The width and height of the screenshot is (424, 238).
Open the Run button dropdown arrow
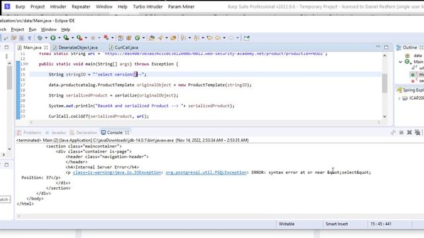click(x=59, y=38)
